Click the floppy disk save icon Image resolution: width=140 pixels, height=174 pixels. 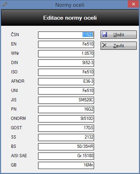pyautogui.click(x=104, y=34)
